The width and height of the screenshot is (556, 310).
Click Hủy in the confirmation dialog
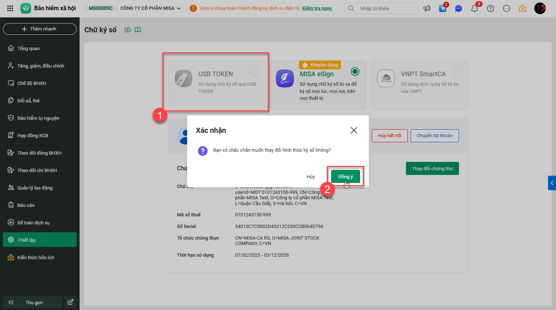click(x=311, y=176)
